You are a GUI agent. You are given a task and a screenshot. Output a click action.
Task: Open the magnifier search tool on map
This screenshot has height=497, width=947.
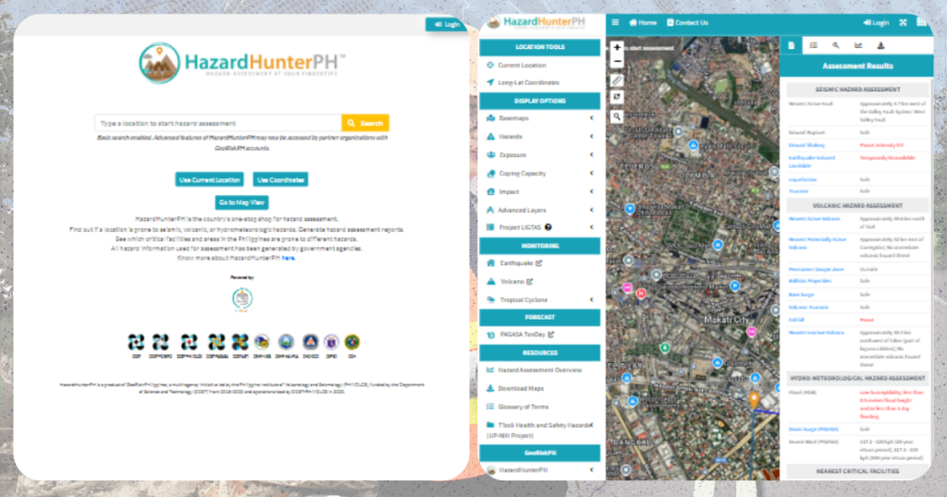click(x=617, y=117)
